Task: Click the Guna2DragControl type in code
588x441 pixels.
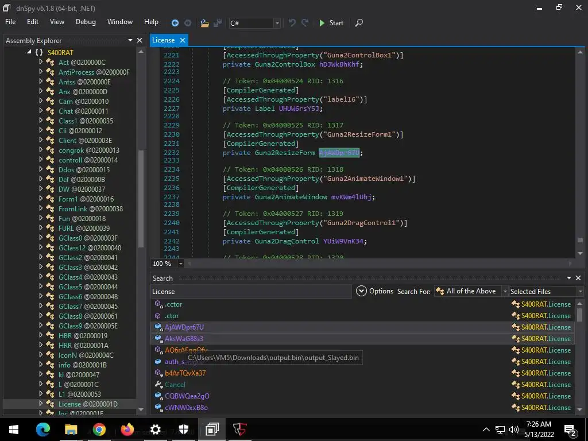Action: (287, 241)
